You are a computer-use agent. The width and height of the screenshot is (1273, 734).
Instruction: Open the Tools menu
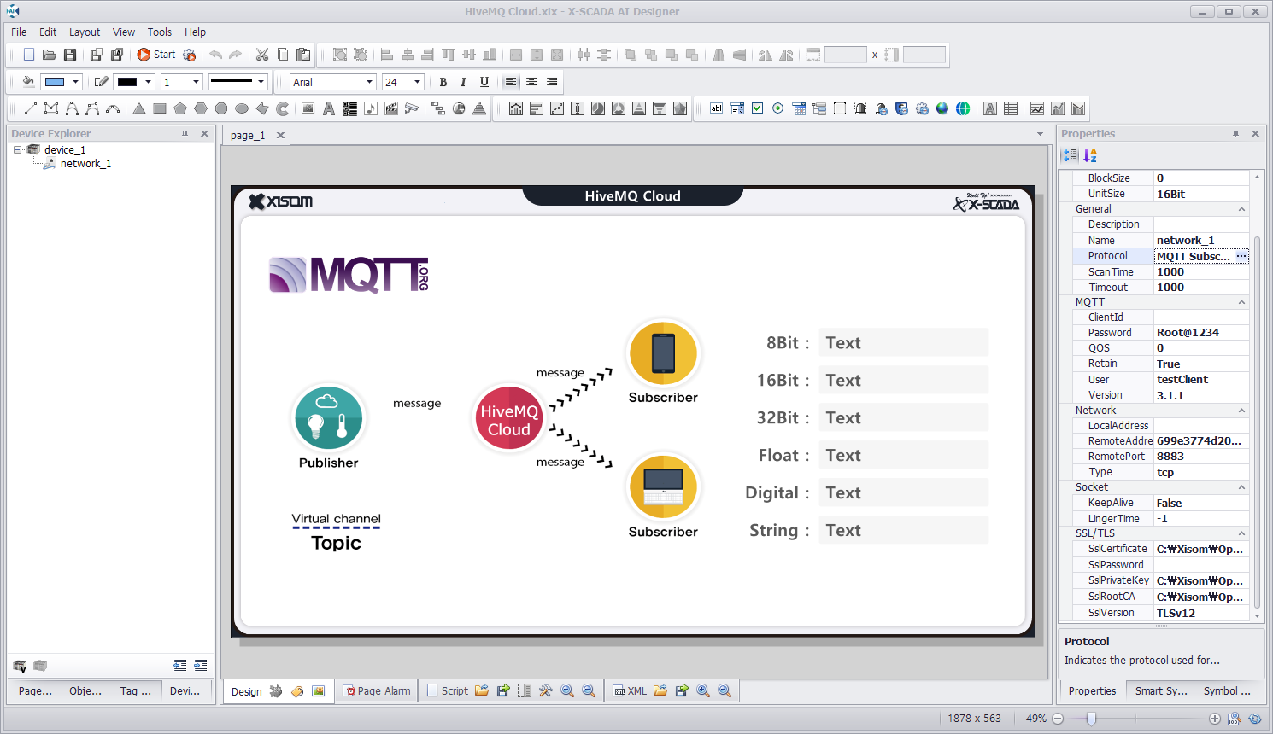pyautogui.click(x=160, y=32)
